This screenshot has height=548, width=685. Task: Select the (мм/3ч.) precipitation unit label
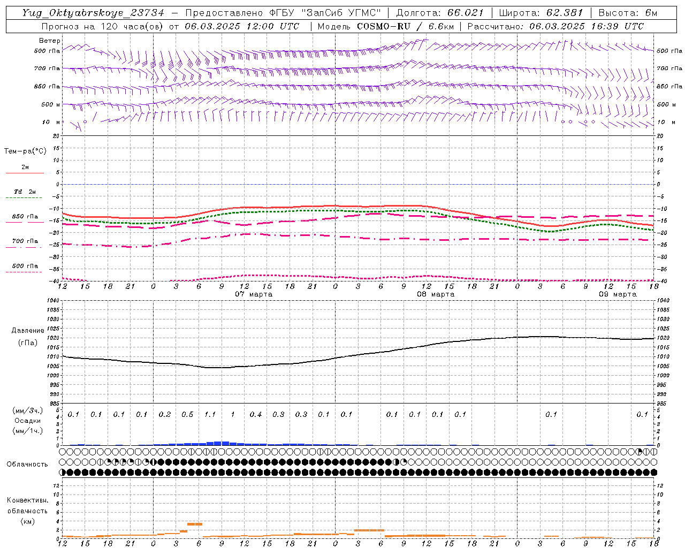tap(28, 410)
